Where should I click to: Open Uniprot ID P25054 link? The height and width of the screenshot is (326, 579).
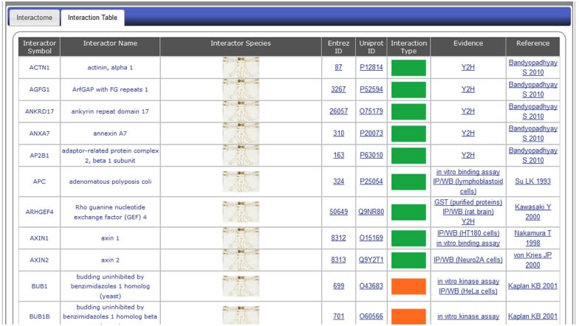pos(371,181)
